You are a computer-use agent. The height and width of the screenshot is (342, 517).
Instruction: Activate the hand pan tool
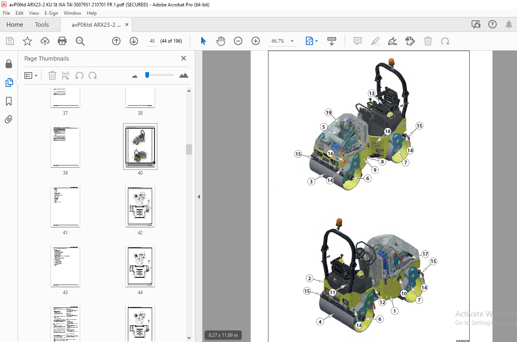(221, 41)
